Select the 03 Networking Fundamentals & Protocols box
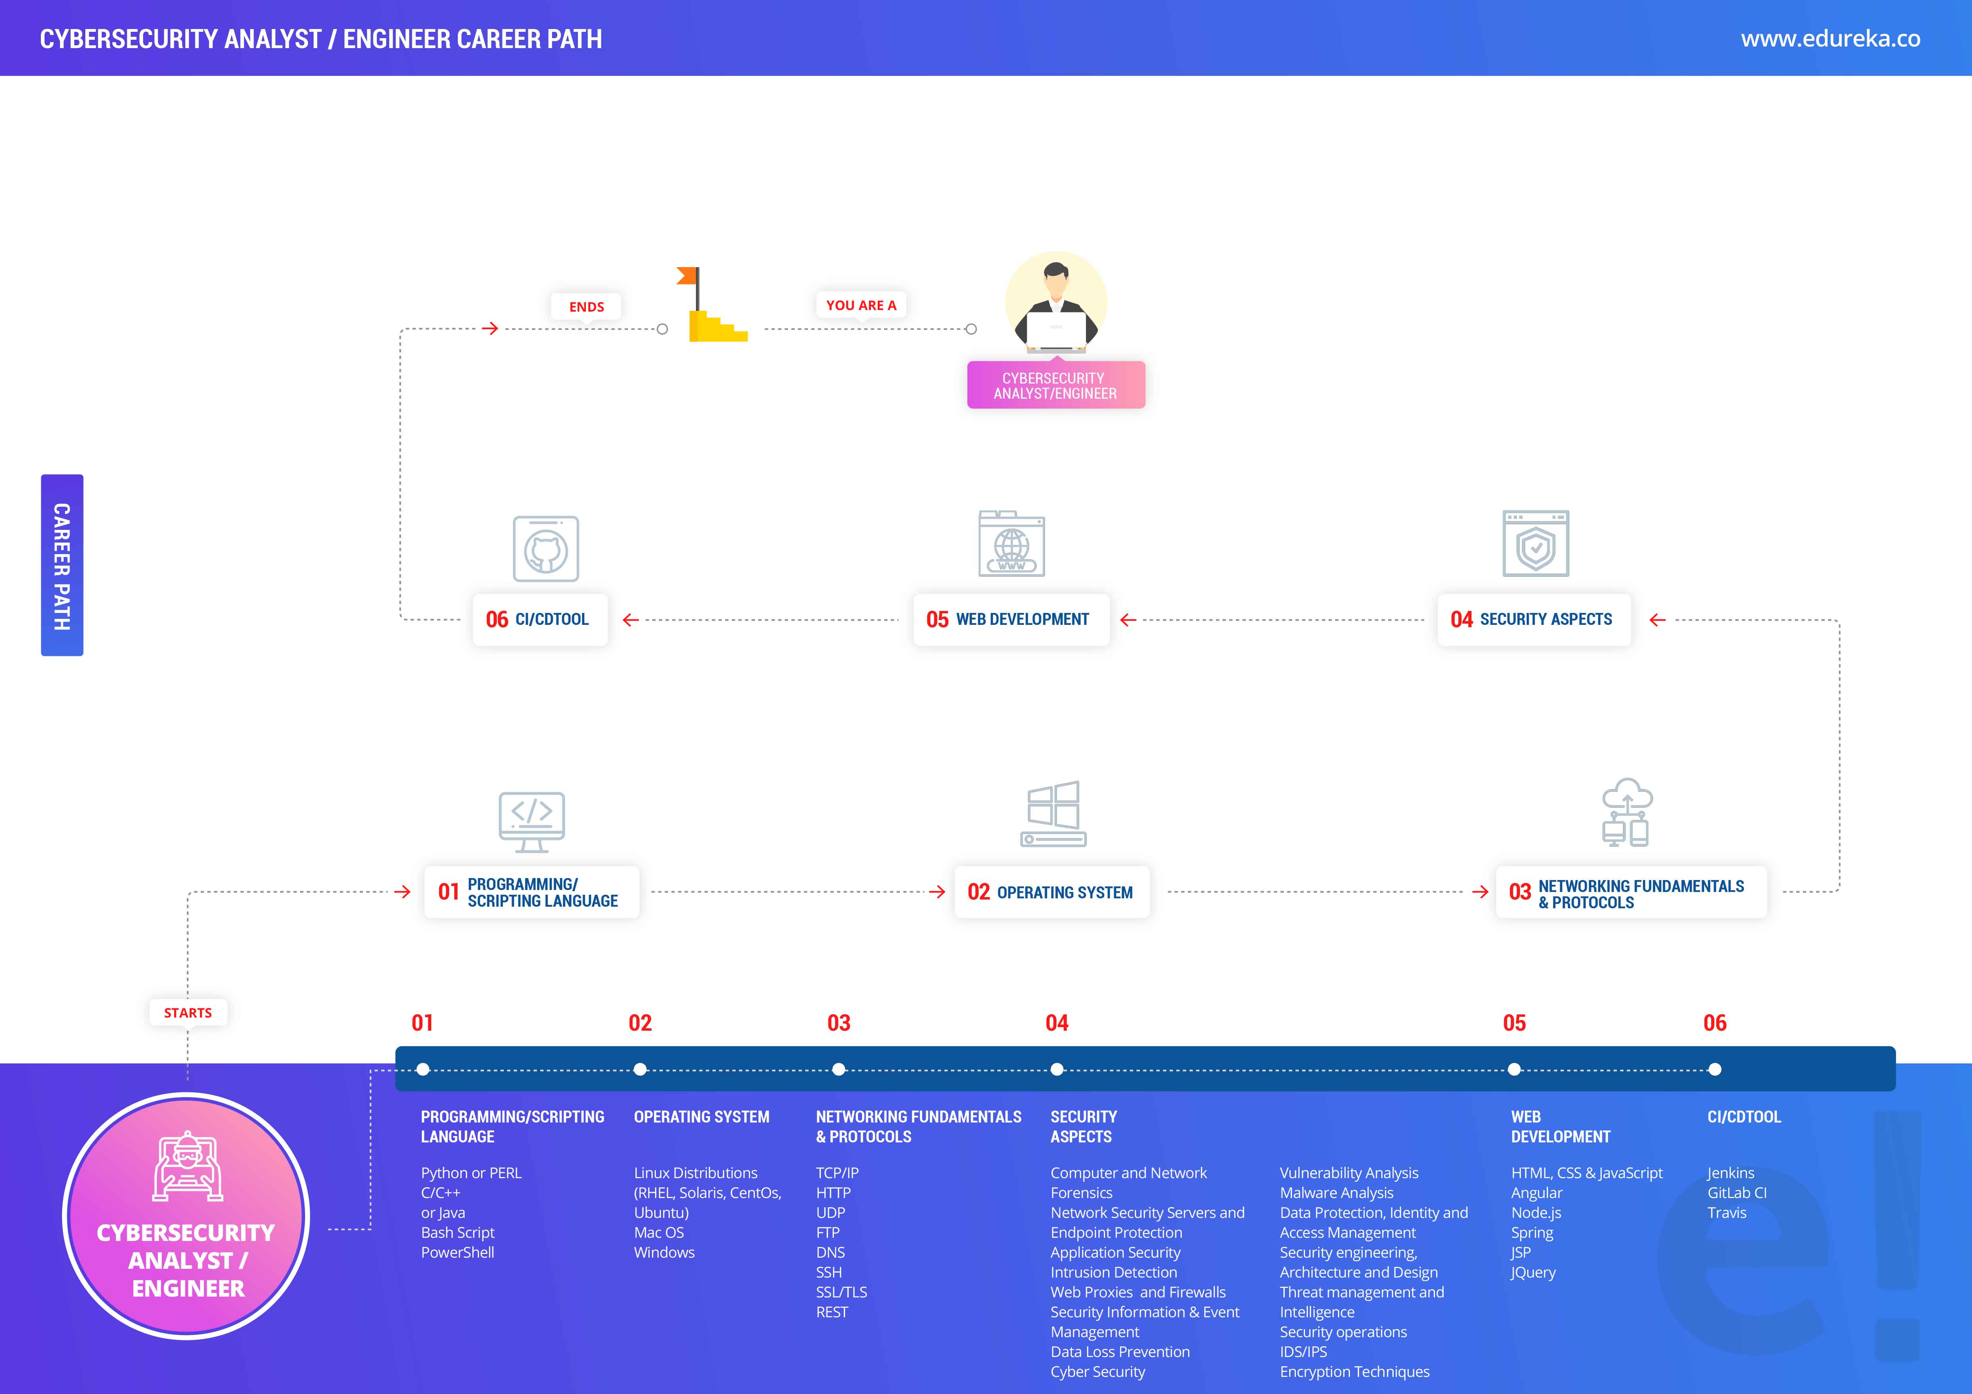The width and height of the screenshot is (1972, 1394). pyautogui.click(x=1630, y=893)
